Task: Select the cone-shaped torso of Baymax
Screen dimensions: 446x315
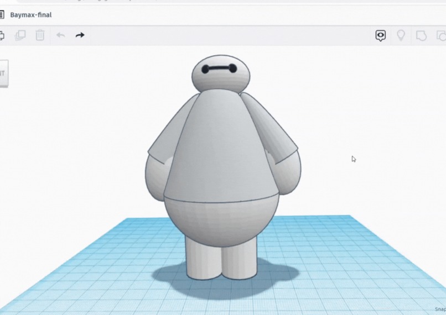Action: (220, 148)
